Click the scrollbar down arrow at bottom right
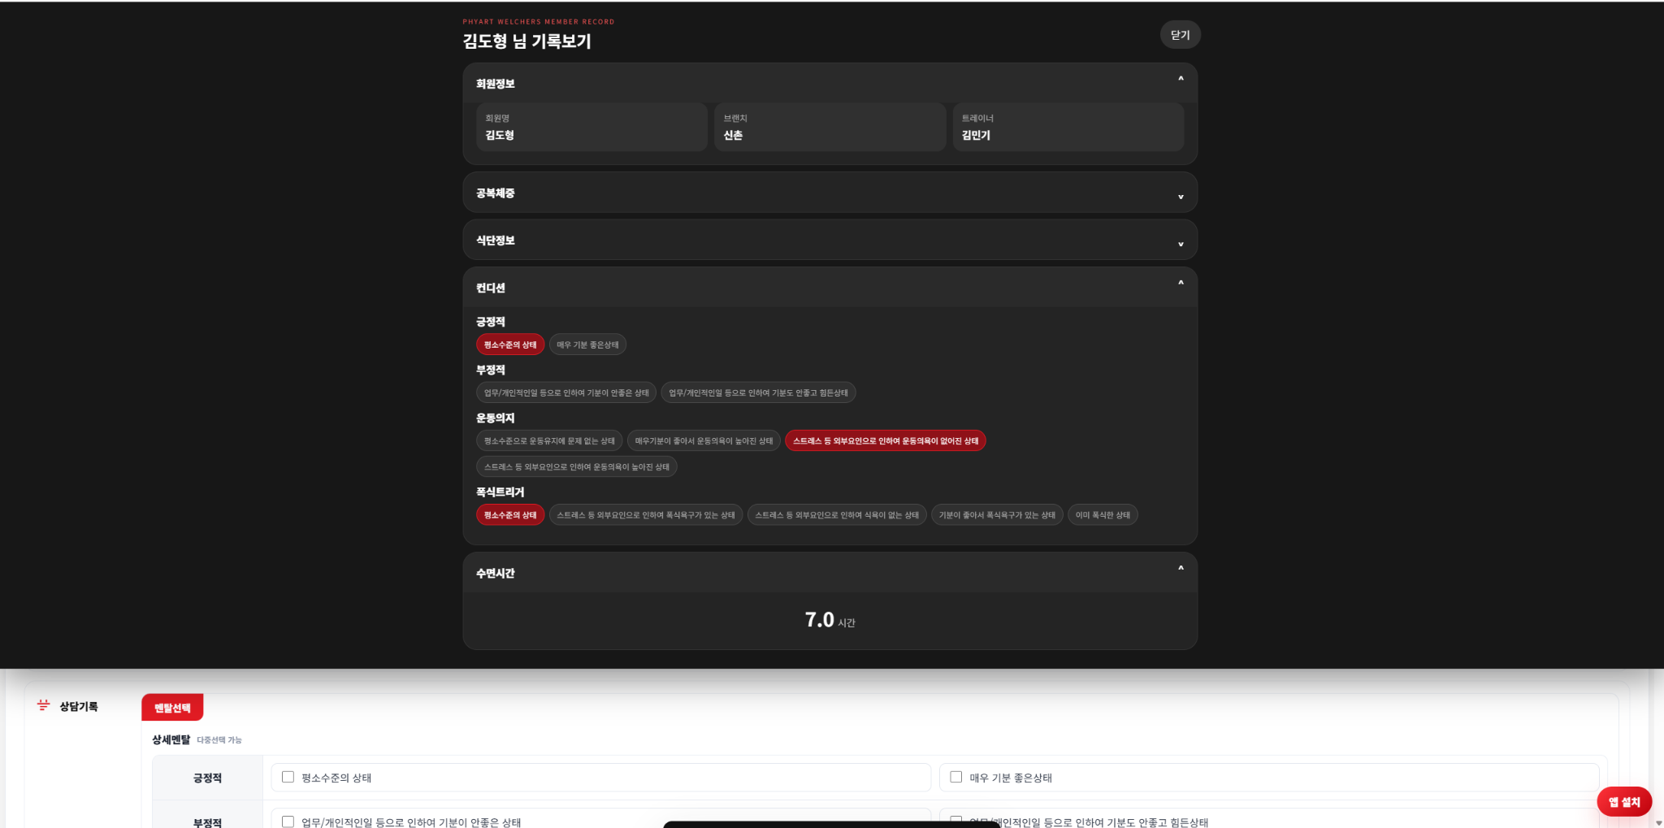 [1658, 822]
